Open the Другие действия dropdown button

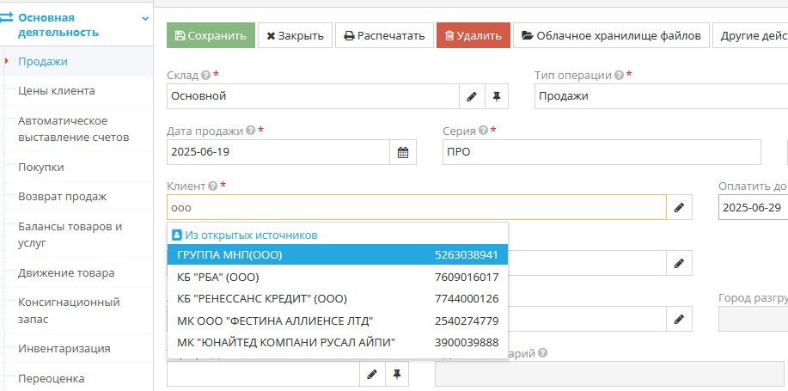click(753, 35)
